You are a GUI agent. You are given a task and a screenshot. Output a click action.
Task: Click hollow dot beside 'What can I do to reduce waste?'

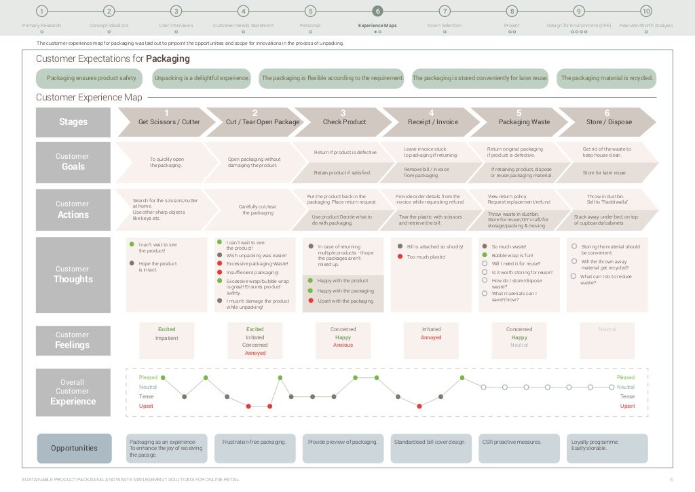click(574, 276)
